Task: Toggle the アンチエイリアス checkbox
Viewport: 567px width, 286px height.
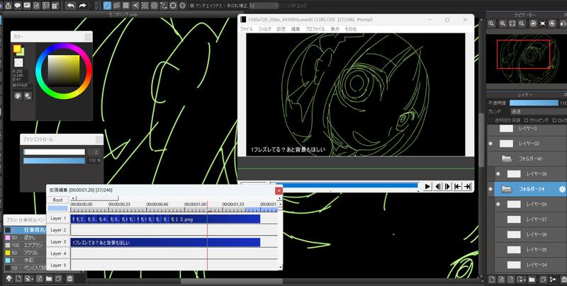Action: [x=192, y=6]
